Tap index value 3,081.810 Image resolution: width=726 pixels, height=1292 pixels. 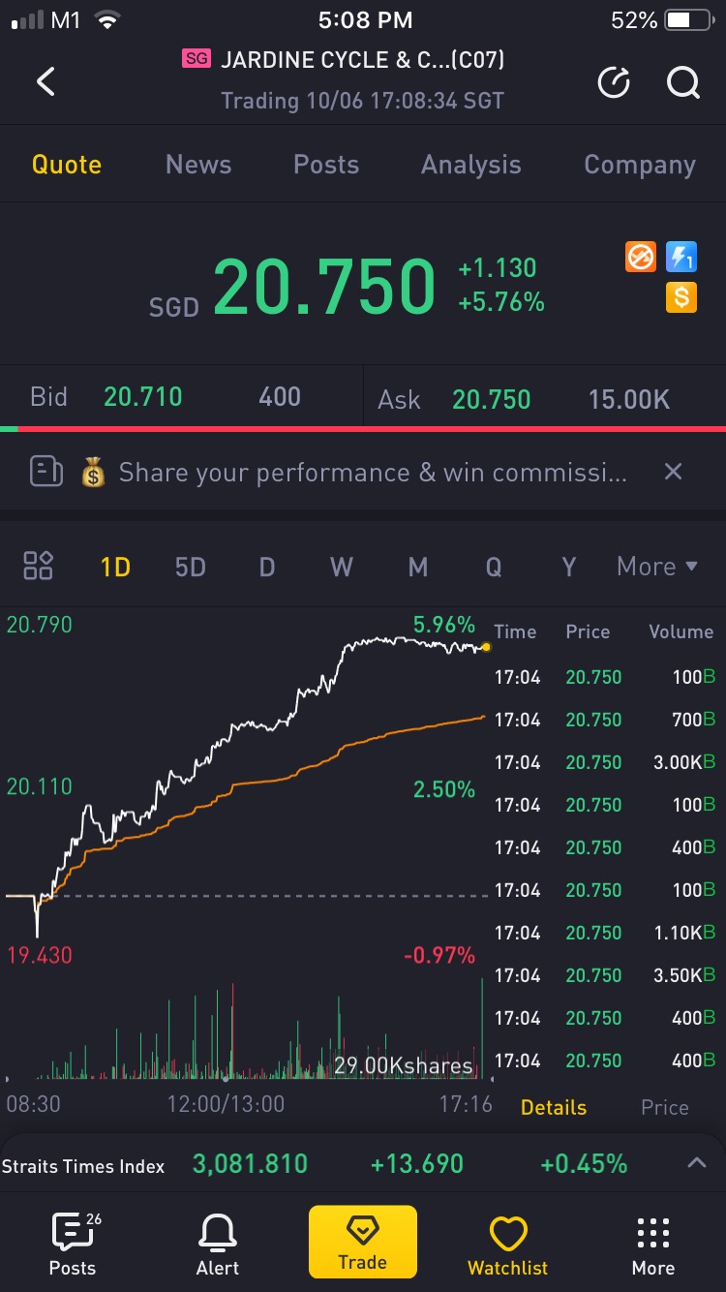click(x=250, y=1164)
